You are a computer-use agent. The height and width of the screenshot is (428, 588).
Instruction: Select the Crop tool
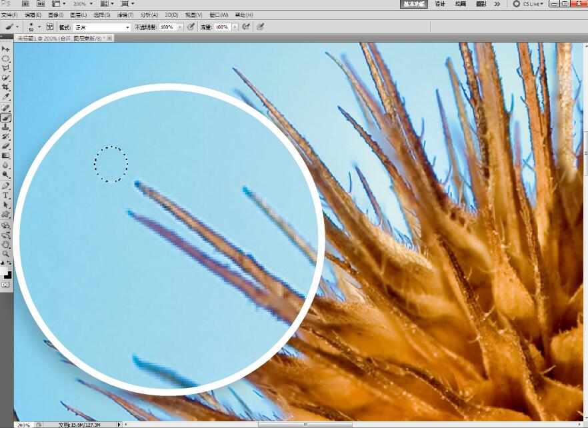pyautogui.click(x=5, y=87)
